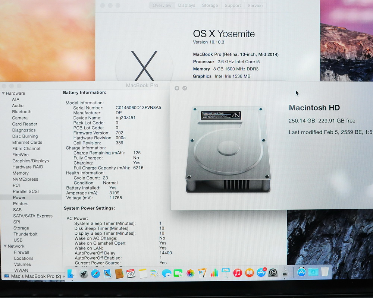Click second round button in Macintosh HD panel
The width and height of the screenshot is (373, 298).
185,88
